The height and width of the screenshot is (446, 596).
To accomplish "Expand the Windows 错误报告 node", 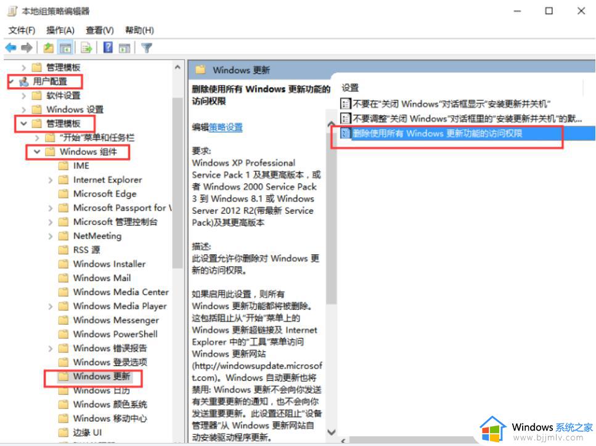I will click(x=51, y=348).
